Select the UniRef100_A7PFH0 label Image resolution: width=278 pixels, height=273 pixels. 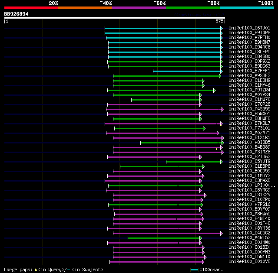249,38
